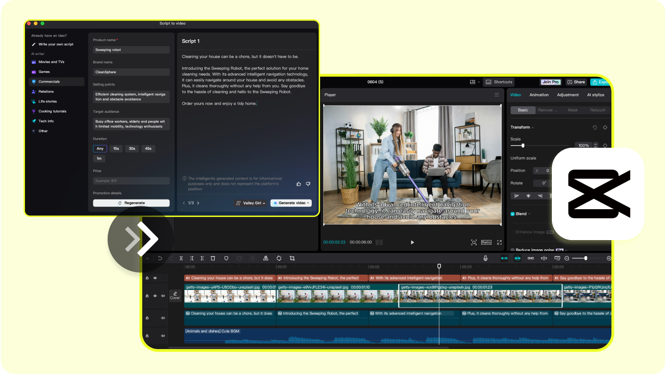Click the delete trash icon in timeline toolbar
Image resolution: width=665 pixels, height=374 pixels.
point(213,258)
